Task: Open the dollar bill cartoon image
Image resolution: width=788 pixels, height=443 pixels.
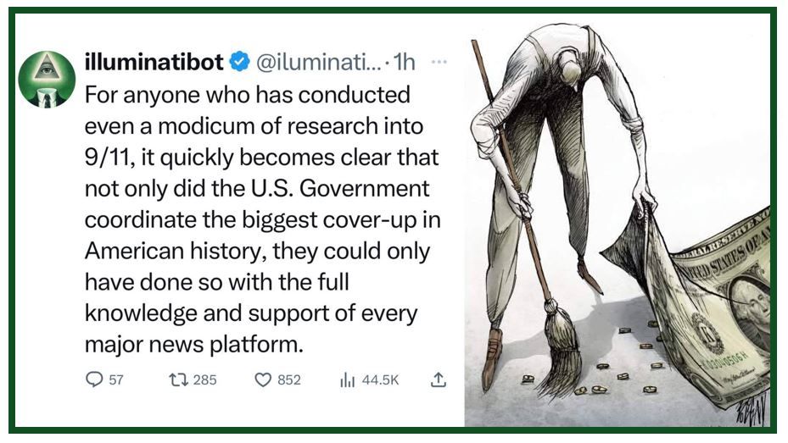Action: pos(618,221)
